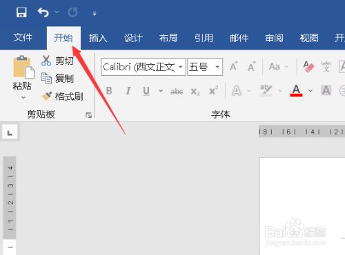Image resolution: width=345 pixels, height=255 pixels.
Task: Click the text highlight color pen icon
Action: pyautogui.click(x=266, y=90)
